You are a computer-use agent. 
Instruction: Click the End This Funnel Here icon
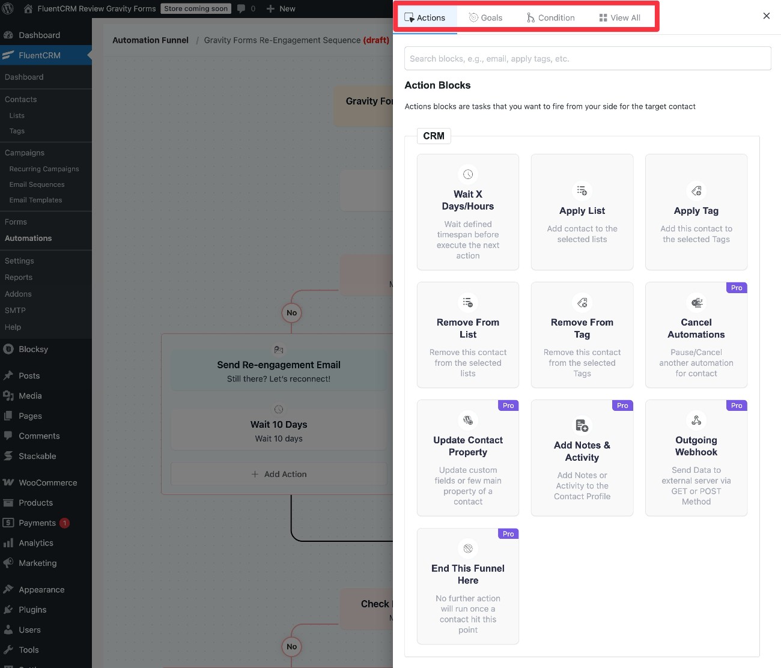(468, 548)
